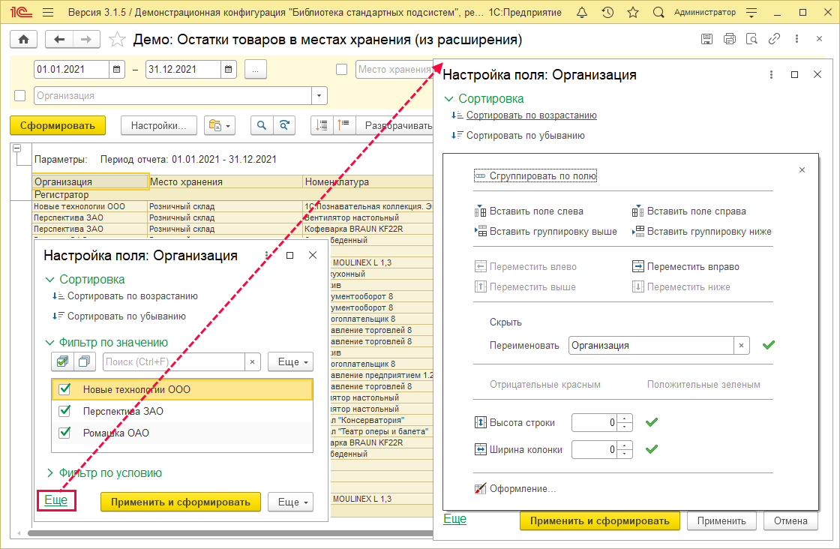840x549 pixels.
Task: Navigate forward with the right arrow
Action: pos(85,39)
